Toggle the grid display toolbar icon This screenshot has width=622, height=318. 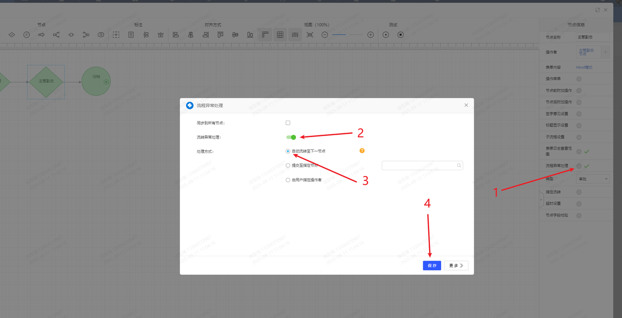(280, 35)
